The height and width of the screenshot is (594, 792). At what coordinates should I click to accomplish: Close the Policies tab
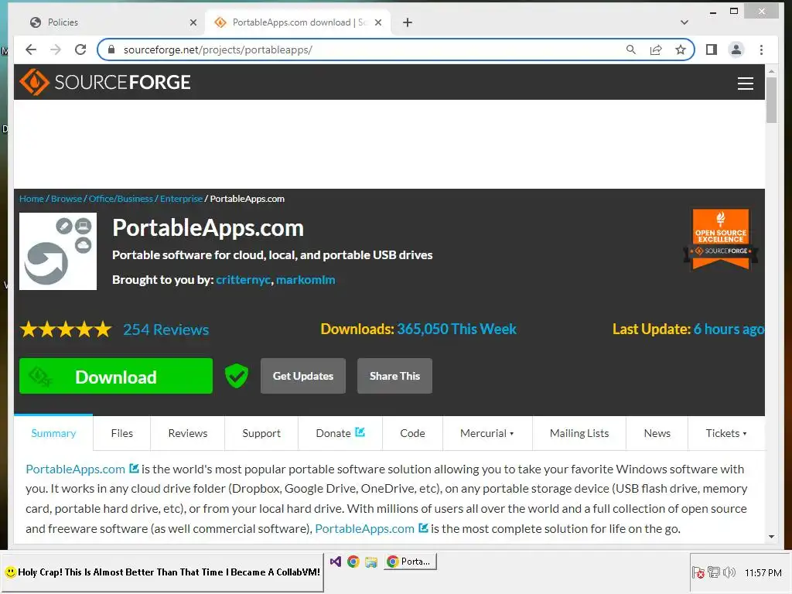[193, 22]
